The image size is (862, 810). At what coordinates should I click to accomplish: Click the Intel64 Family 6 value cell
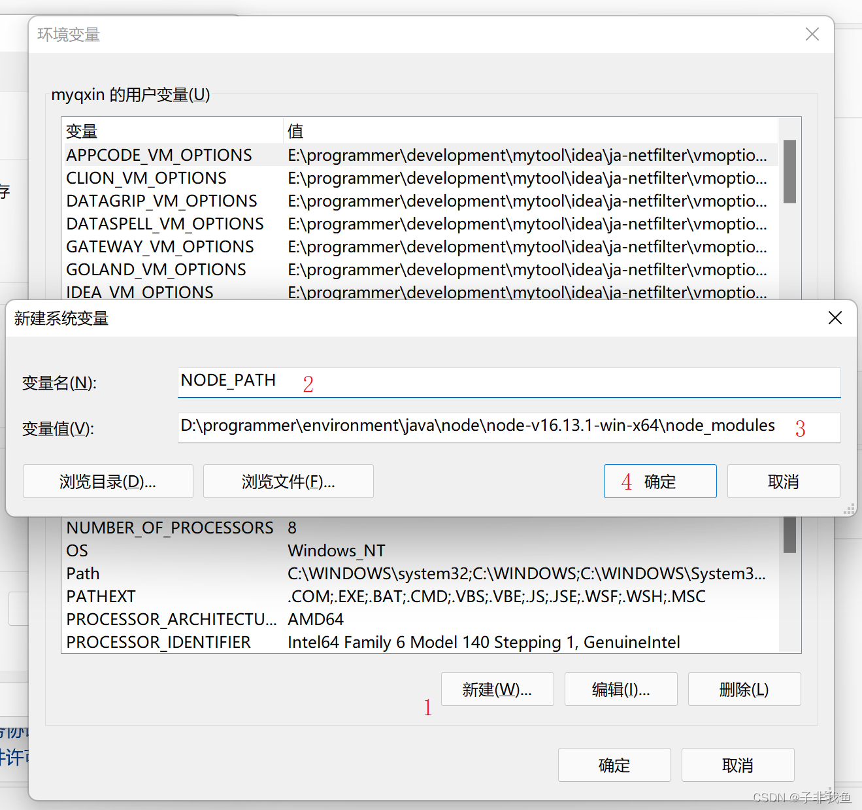484,642
